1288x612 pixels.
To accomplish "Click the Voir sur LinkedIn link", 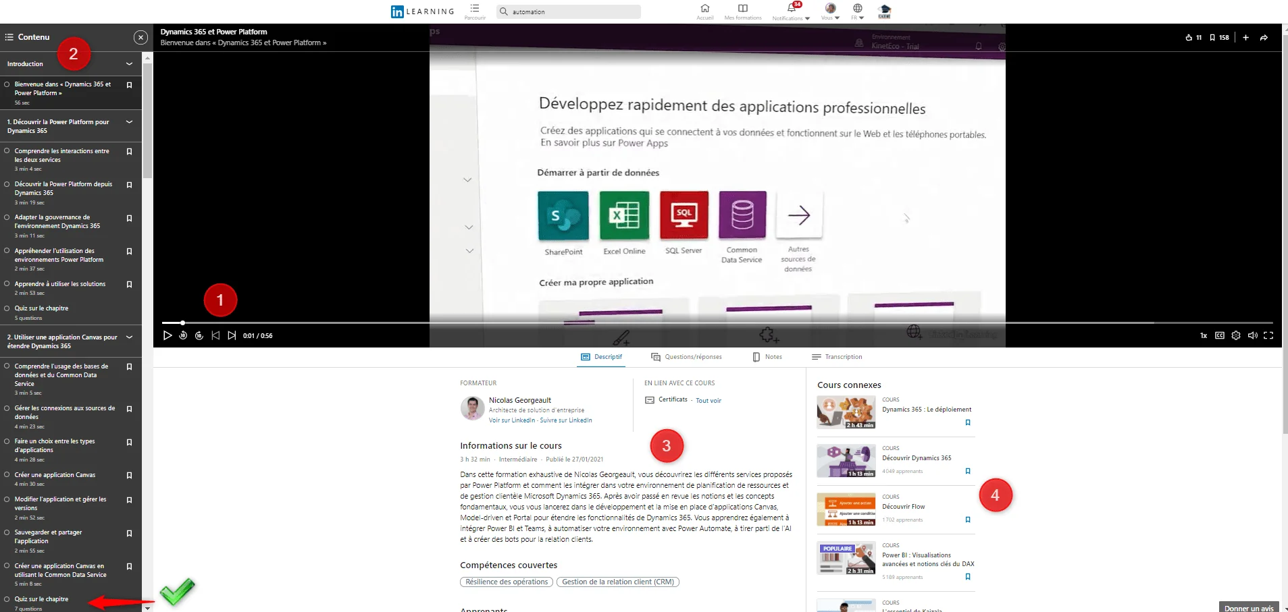I will coord(512,420).
